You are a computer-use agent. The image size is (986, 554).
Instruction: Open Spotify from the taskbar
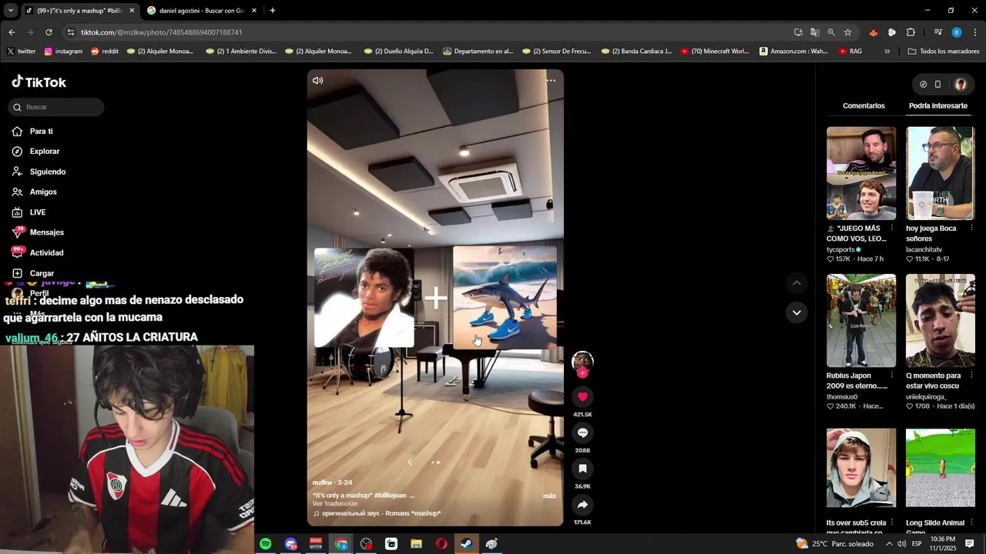pos(265,544)
